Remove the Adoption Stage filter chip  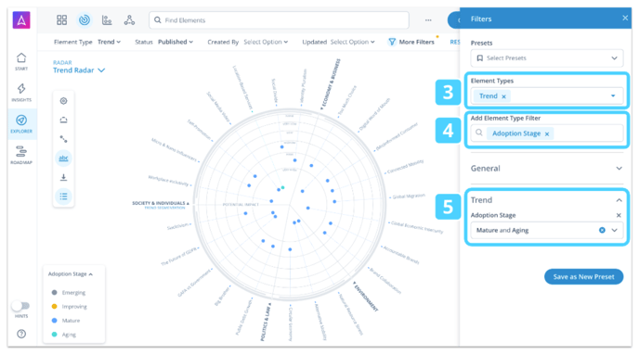547,133
